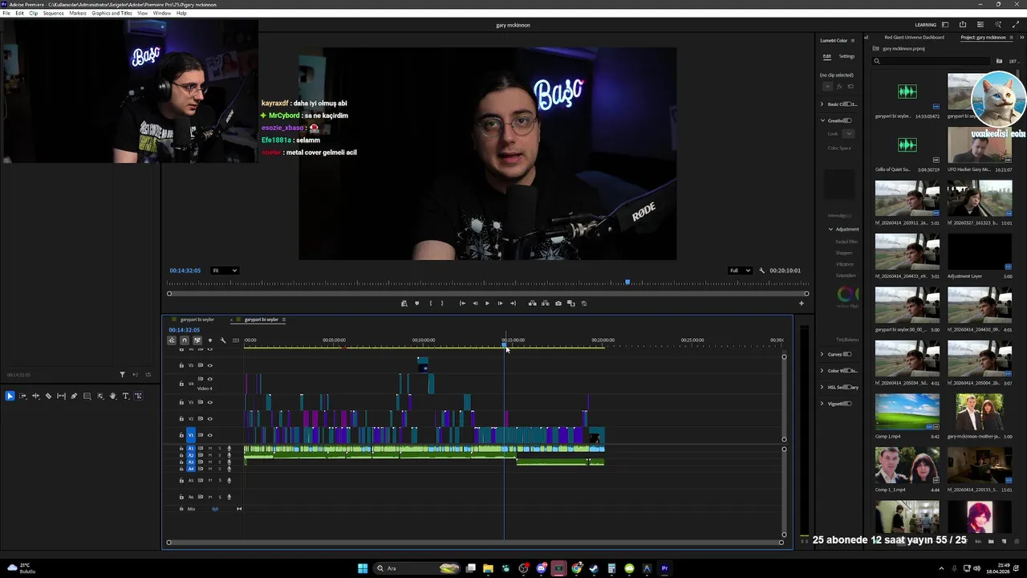
Task: Show hidden panels with double chevron
Action: 1021,38
